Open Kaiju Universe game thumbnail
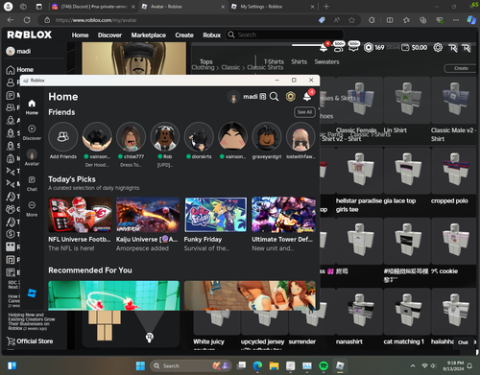The width and height of the screenshot is (480, 375). (148, 215)
